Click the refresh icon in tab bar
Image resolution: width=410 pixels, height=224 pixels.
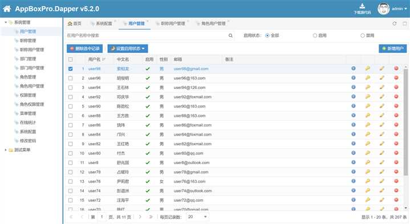tap(394, 23)
